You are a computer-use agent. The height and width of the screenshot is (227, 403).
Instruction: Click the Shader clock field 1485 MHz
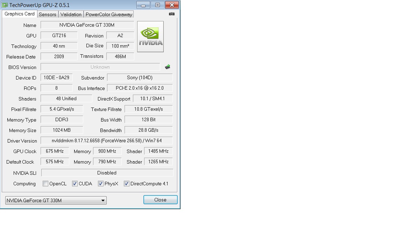point(158,151)
